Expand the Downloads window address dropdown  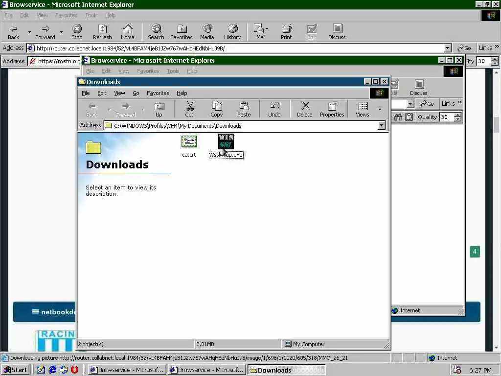point(382,125)
